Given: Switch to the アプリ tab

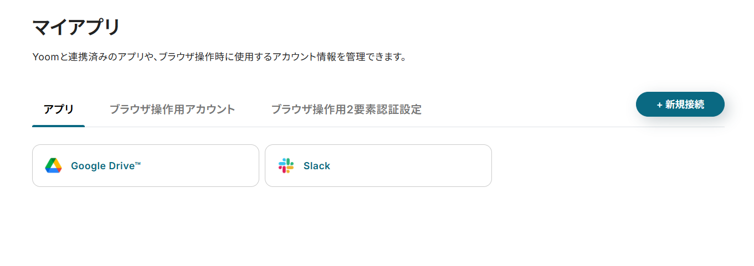Looking at the screenshot, I should [58, 109].
